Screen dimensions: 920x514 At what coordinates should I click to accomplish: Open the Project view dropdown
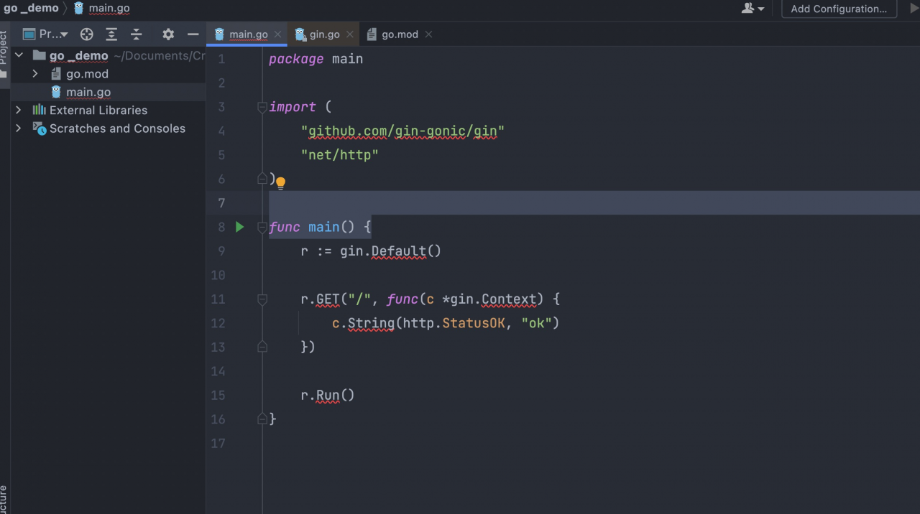45,34
